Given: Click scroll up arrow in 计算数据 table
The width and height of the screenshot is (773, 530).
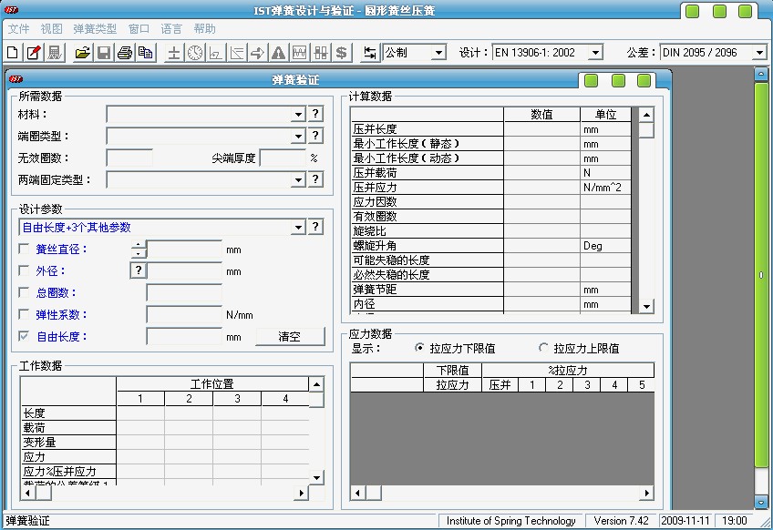Looking at the screenshot, I should tap(646, 115).
